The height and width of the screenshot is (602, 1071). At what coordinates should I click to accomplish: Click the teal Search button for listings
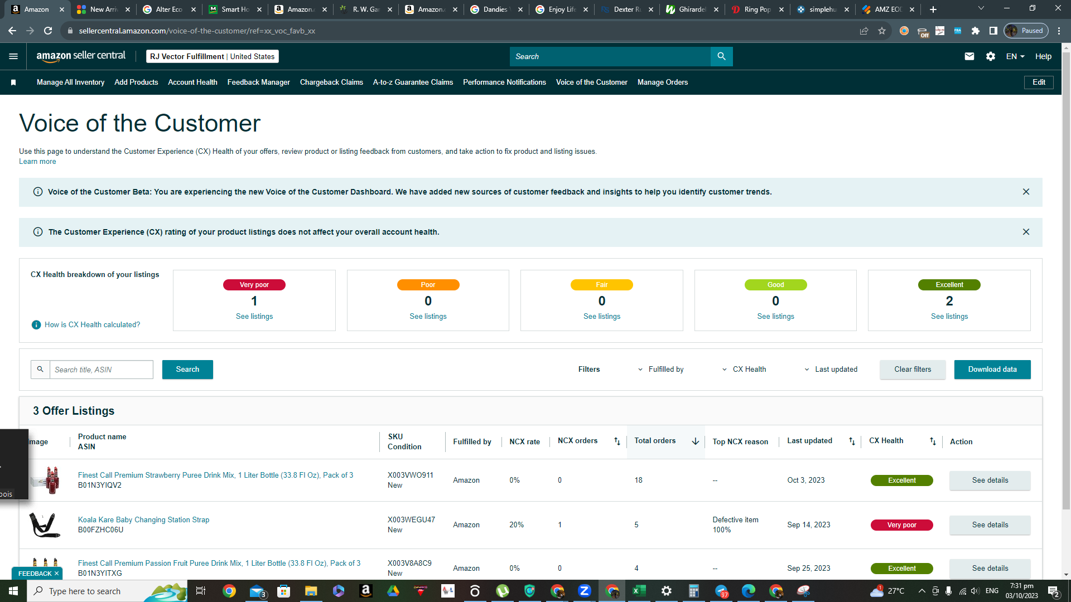[x=187, y=370]
